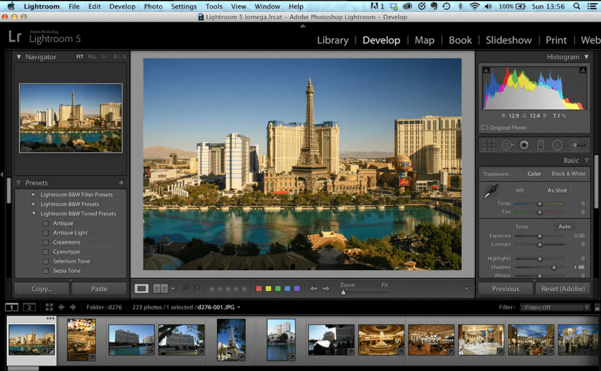Viewport: 601px width, 371px height.
Task: Open the Develop menu in the menu bar
Action: pyautogui.click(x=121, y=6)
